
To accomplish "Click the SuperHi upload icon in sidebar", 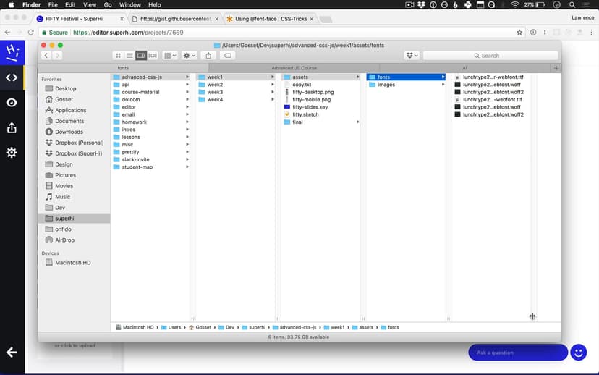I will 12,128.
